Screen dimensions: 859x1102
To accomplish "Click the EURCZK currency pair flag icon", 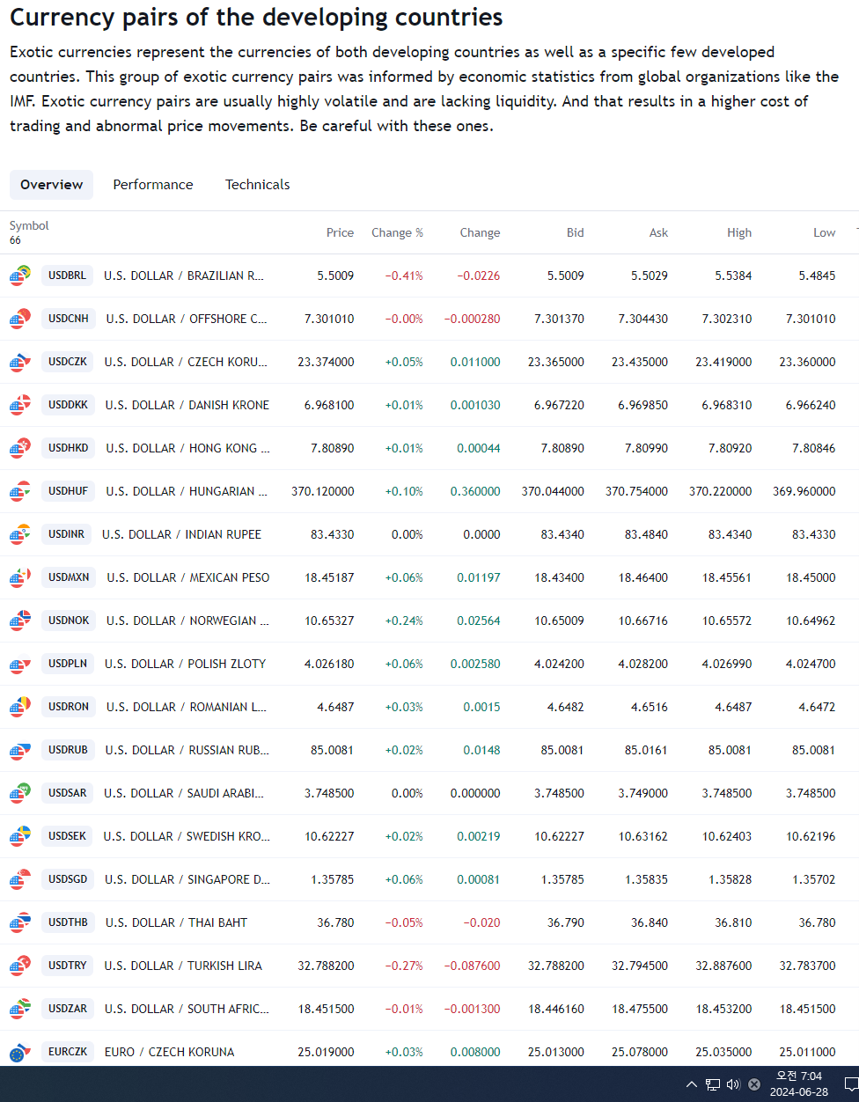I will point(20,1052).
